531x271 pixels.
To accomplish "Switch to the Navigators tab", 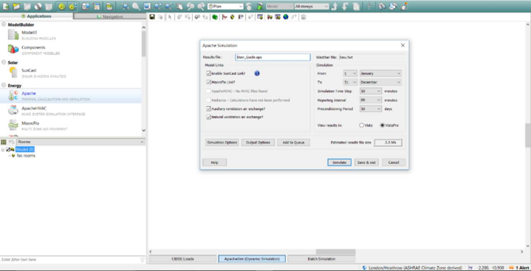I will pyautogui.click(x=110, y=16).
